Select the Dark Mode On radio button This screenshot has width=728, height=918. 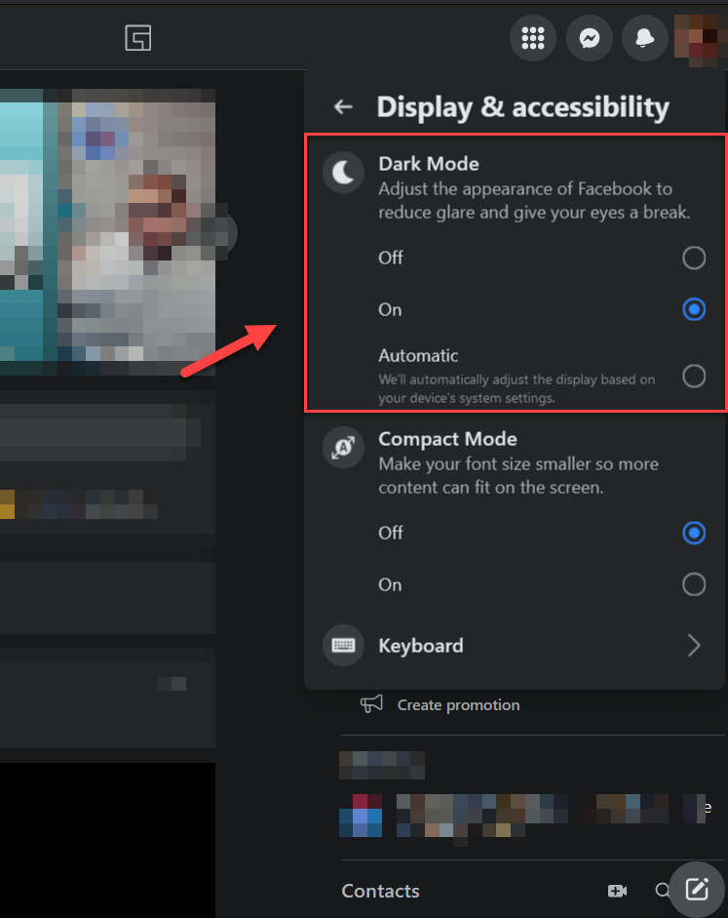(694, 309)
